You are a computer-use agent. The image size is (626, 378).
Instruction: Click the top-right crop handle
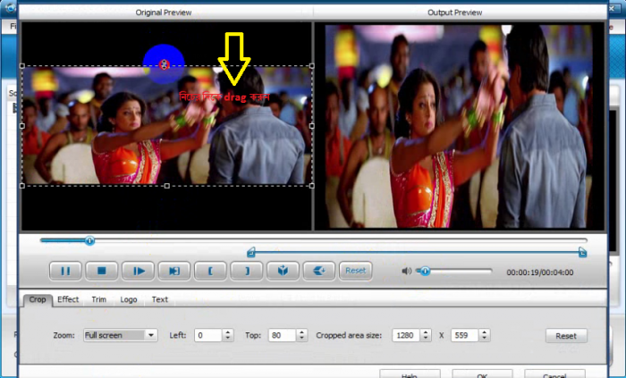click(x=312, y=66)
